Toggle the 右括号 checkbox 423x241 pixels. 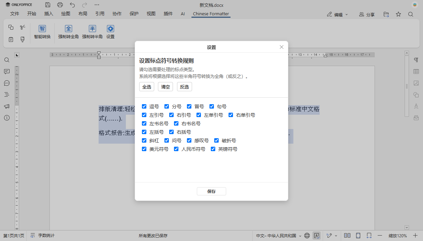point(172,132)
